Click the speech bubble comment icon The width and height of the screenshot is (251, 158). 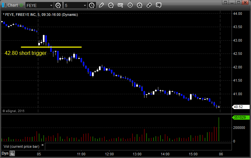pos(159,5)
